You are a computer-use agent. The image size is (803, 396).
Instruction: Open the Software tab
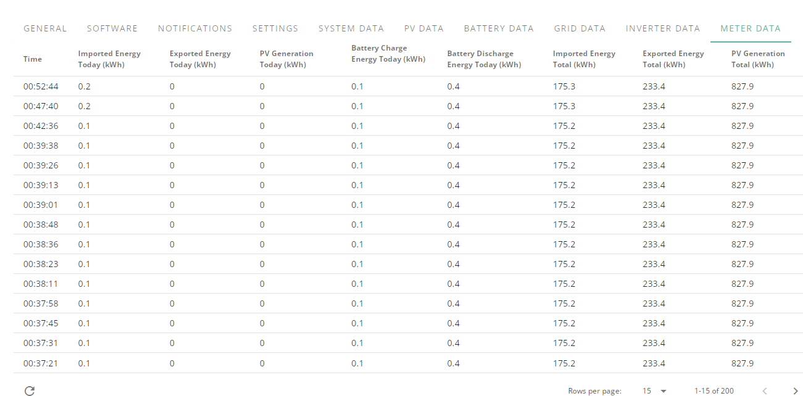point(112,28)
